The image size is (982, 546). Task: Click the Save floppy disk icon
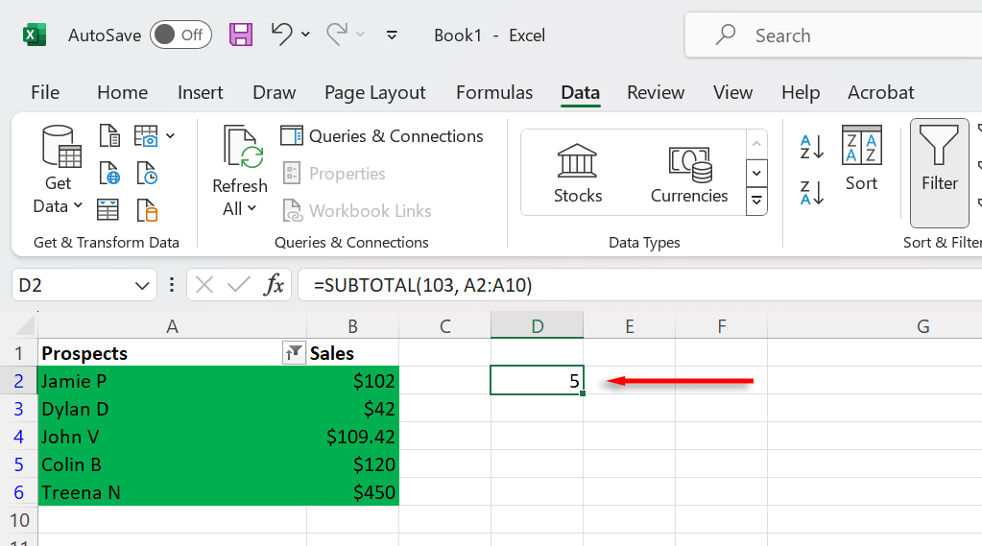(x=241, y=36)
